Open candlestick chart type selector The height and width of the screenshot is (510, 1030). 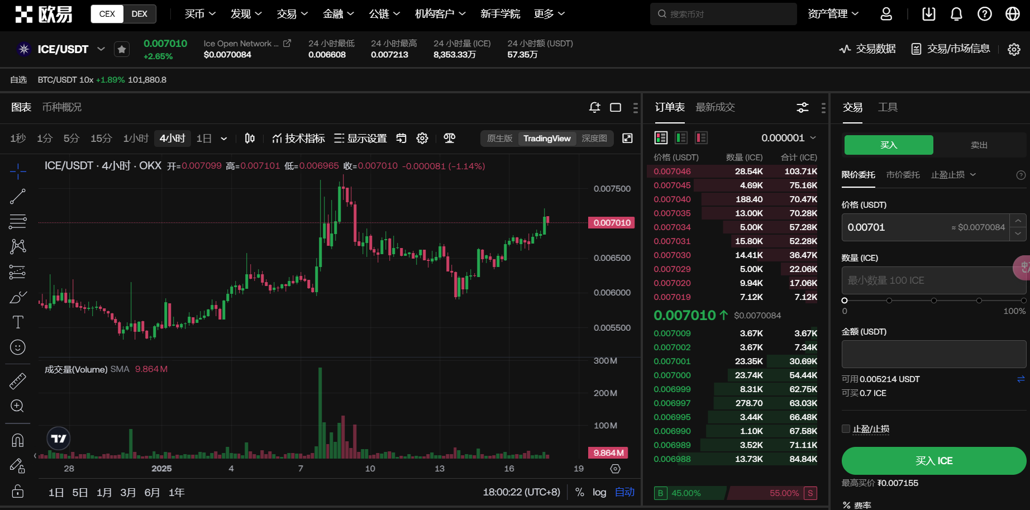(250, 139)
